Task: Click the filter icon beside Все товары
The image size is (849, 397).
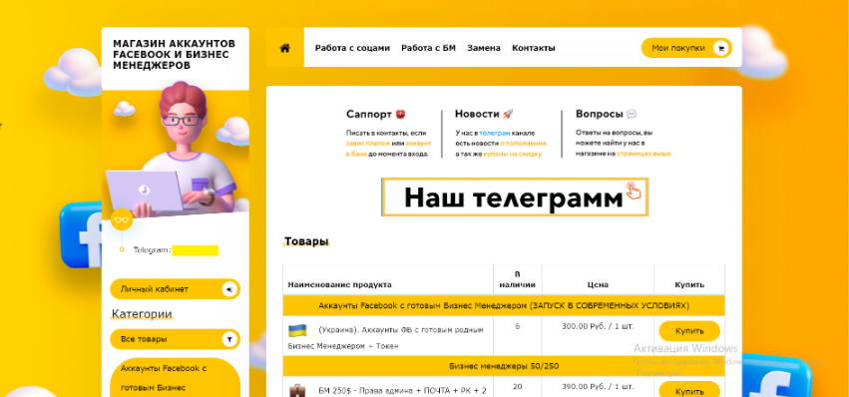Action: pos(229,339)
